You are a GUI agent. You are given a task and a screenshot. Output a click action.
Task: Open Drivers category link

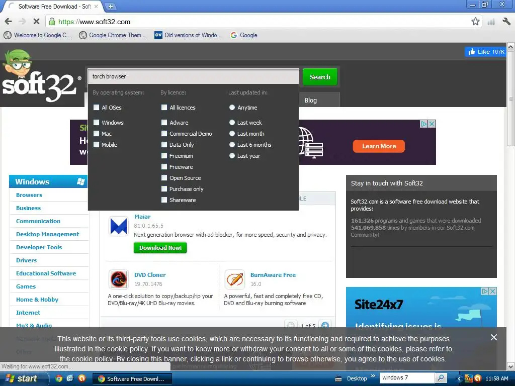click(x=26, y=261)
